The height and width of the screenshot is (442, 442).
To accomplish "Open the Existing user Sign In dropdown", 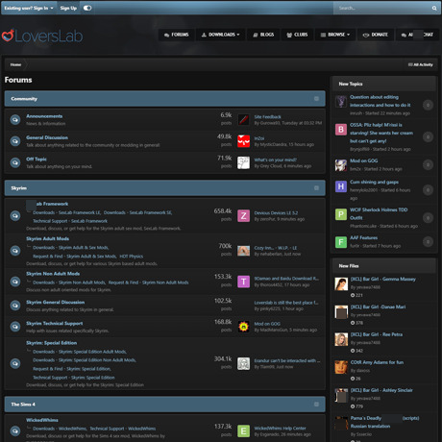I will [29, 8].
